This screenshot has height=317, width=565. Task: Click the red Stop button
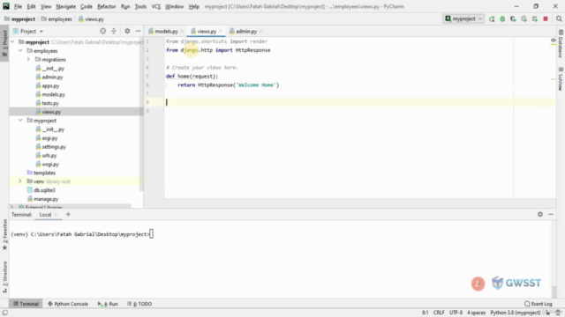click(546, 19)
